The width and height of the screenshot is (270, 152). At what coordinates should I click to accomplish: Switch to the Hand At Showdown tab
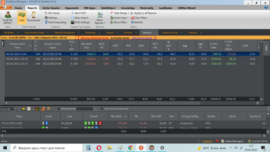click(64, 32)
